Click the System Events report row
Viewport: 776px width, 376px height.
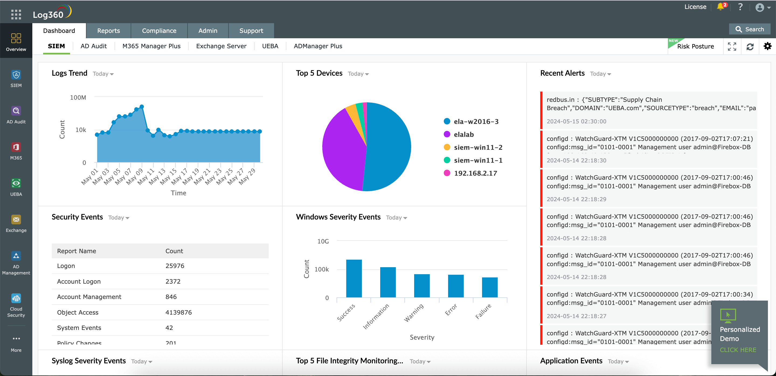pyautogui.click(x=160, y=328)
